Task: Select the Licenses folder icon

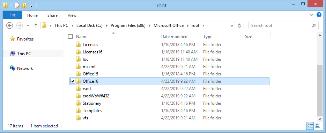Action: tap(79, 44)
